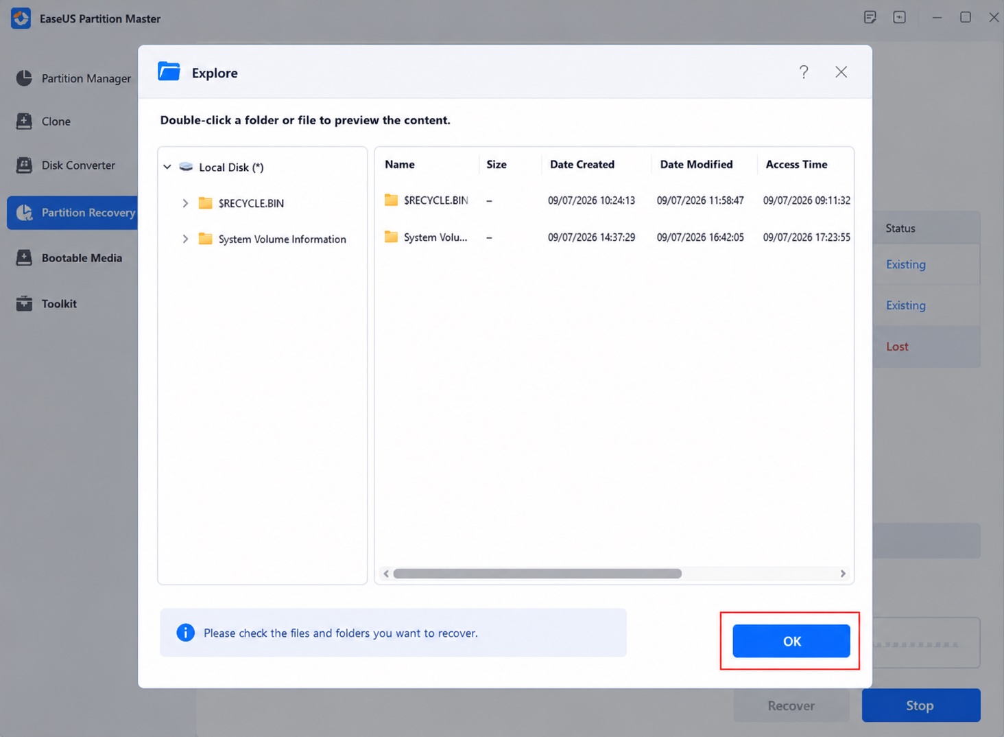Click the EaseUS Partition Master logo icon
The width and height of the screenshot is (1004, 737).
21,19
